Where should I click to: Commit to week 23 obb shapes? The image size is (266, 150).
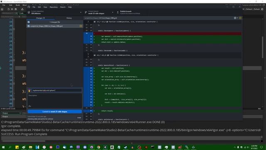pyautogui.click(x=54, y=112)
